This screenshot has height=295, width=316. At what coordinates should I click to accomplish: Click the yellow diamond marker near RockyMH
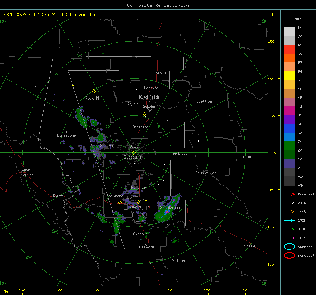point(94,92)
